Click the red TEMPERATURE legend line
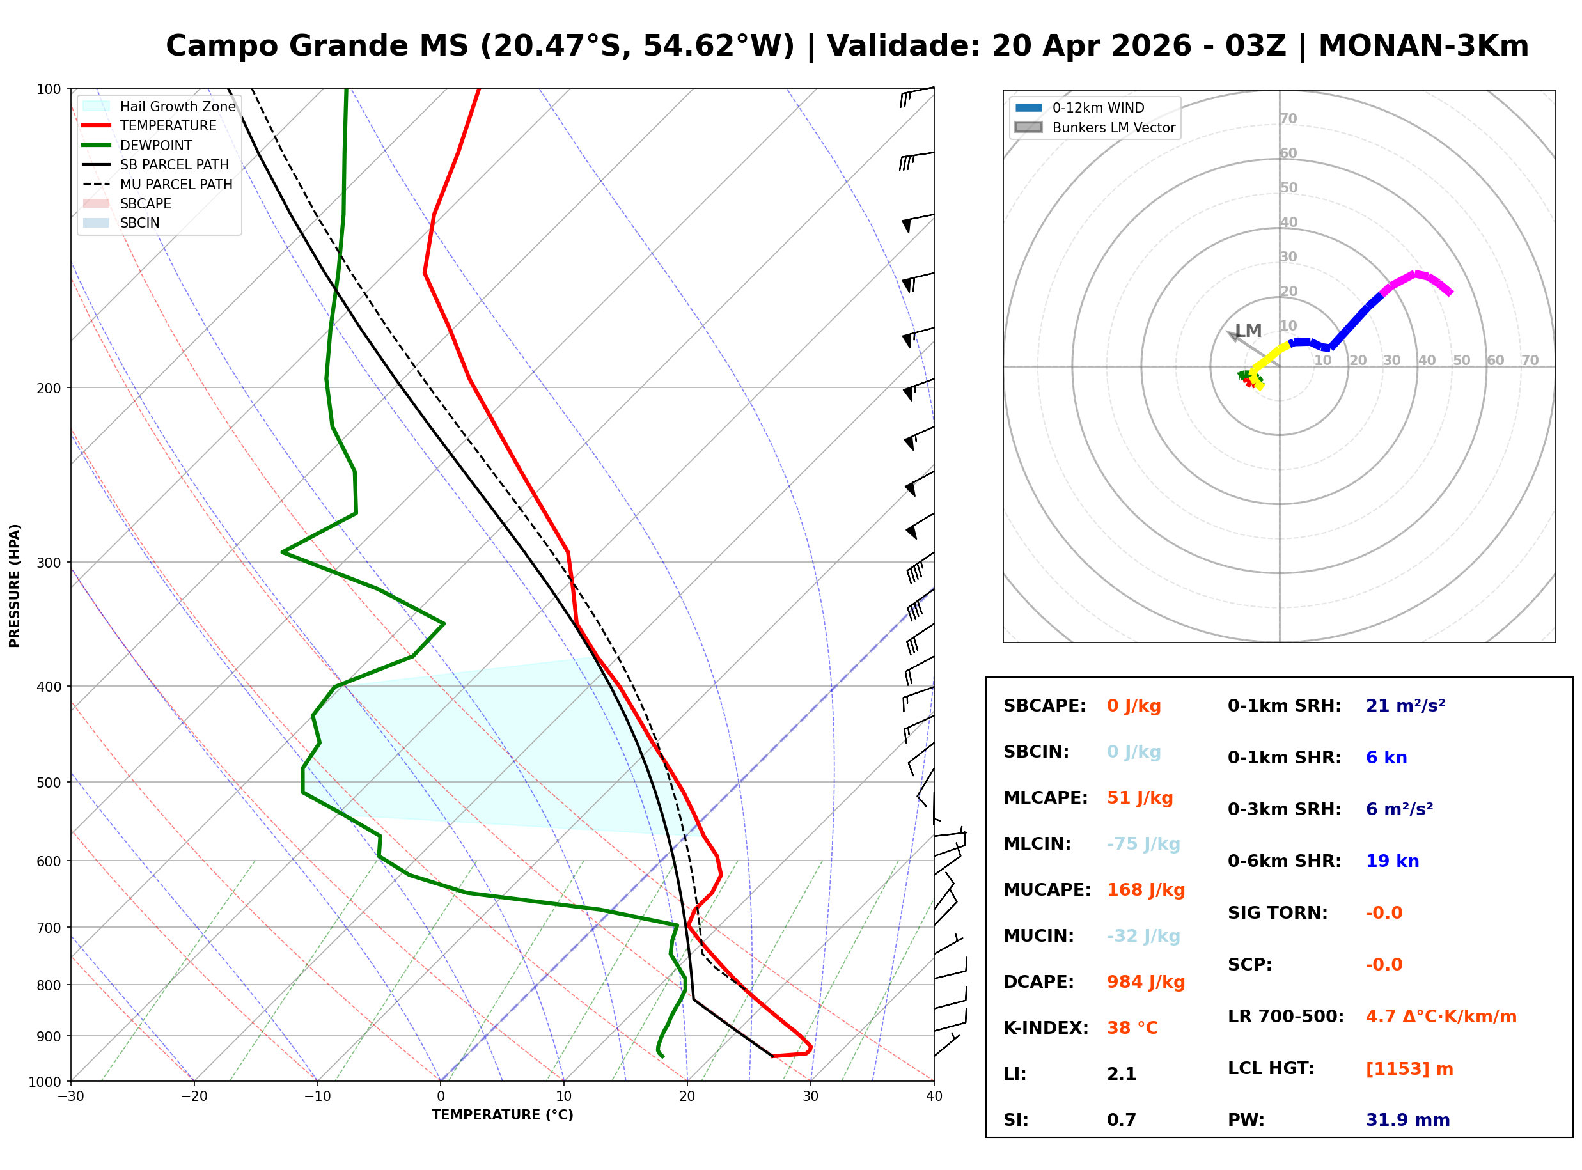The width and height of the screenshot is (1582, 1170). coord(97,125)
